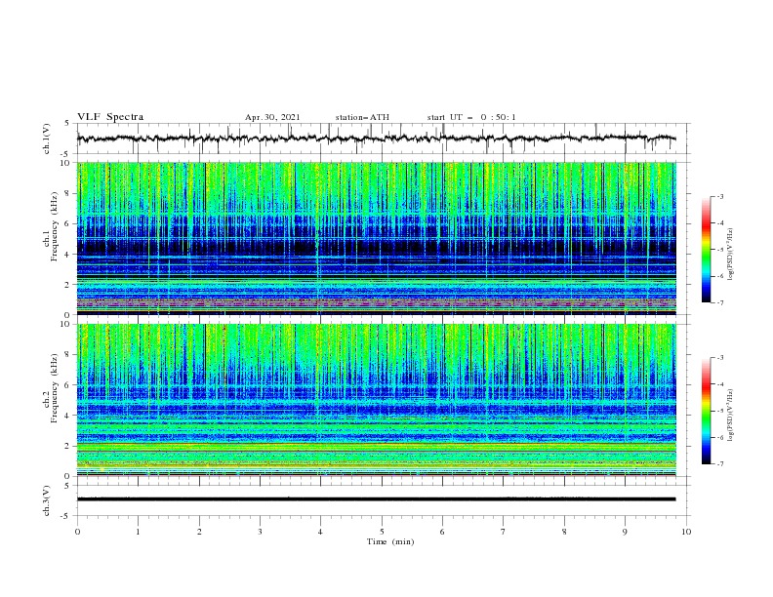Image resolution: width=773 pixels, height=597 pixels.
Task: Click the ch.1 voltage waveform trace
Action: [376, 139]
